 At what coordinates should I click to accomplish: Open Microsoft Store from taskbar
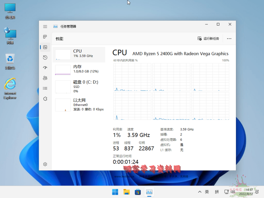[138, 192]
